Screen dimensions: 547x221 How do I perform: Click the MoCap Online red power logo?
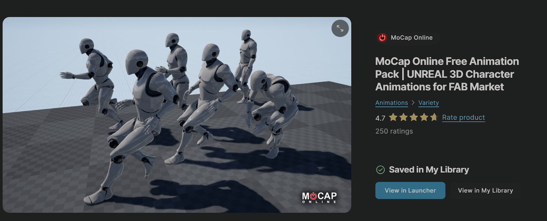[382, 38]
